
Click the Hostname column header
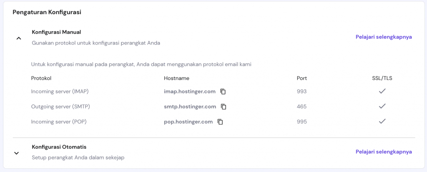click(177, 78)
